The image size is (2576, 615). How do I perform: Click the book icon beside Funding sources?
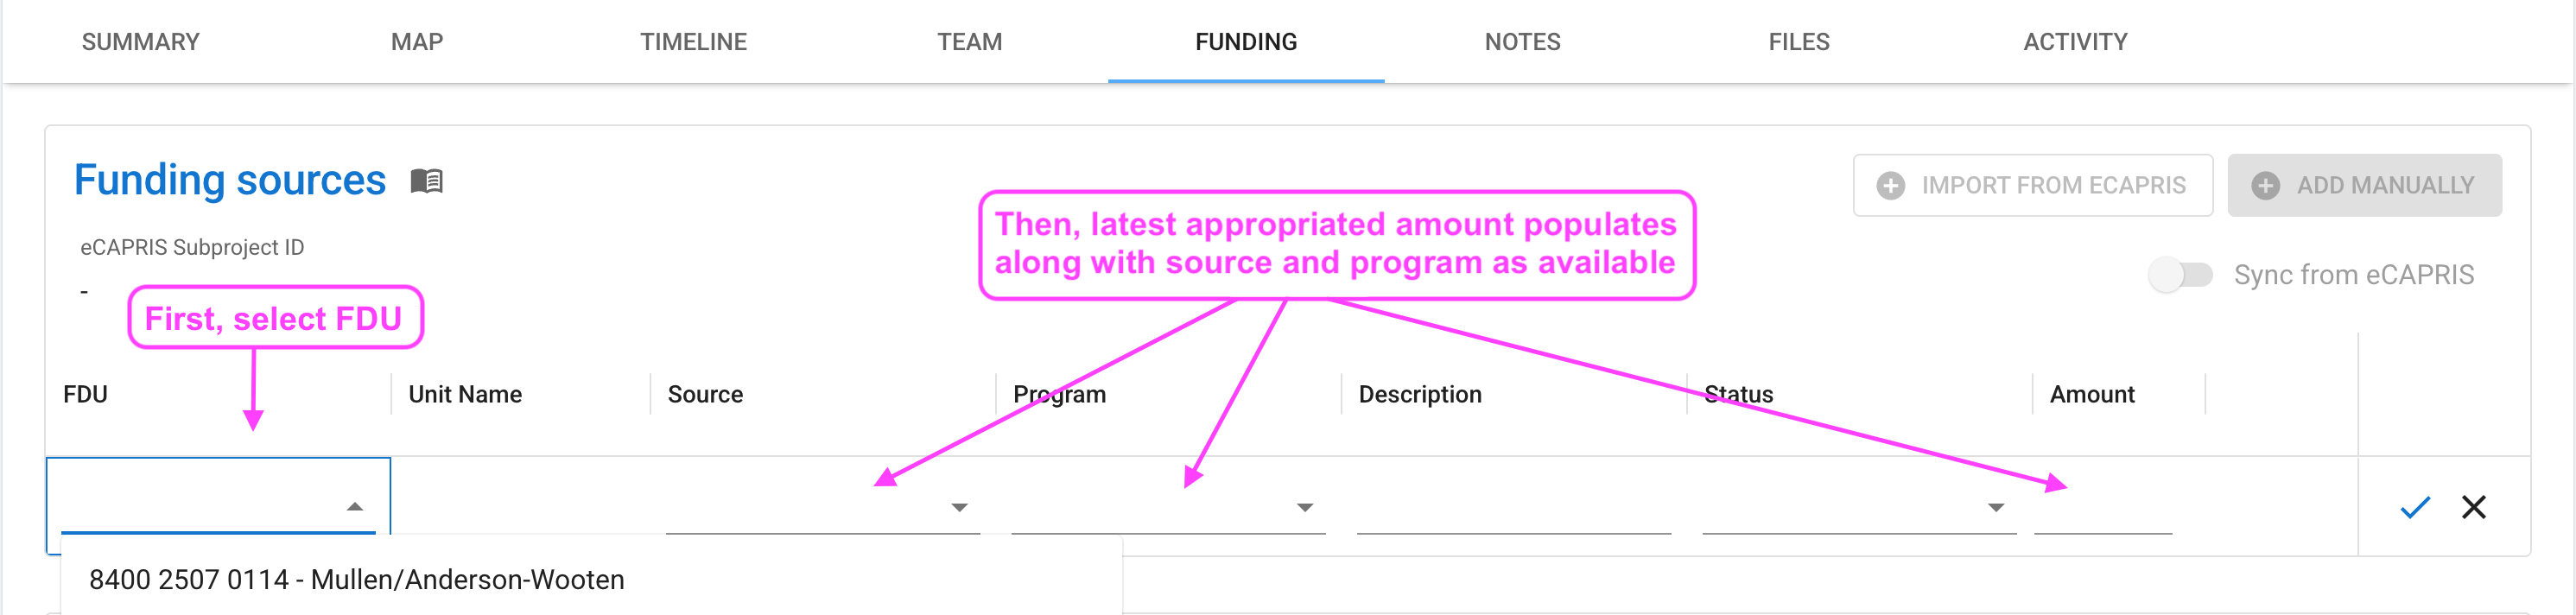click(426, 181)
